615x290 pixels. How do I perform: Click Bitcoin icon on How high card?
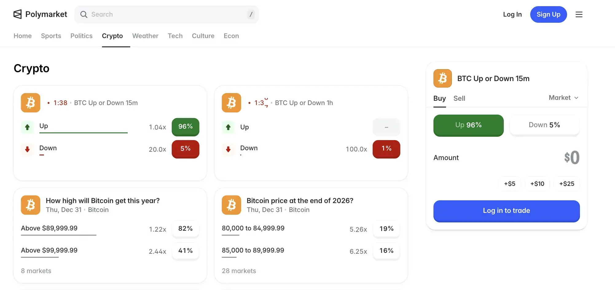(x=30, y=205)
